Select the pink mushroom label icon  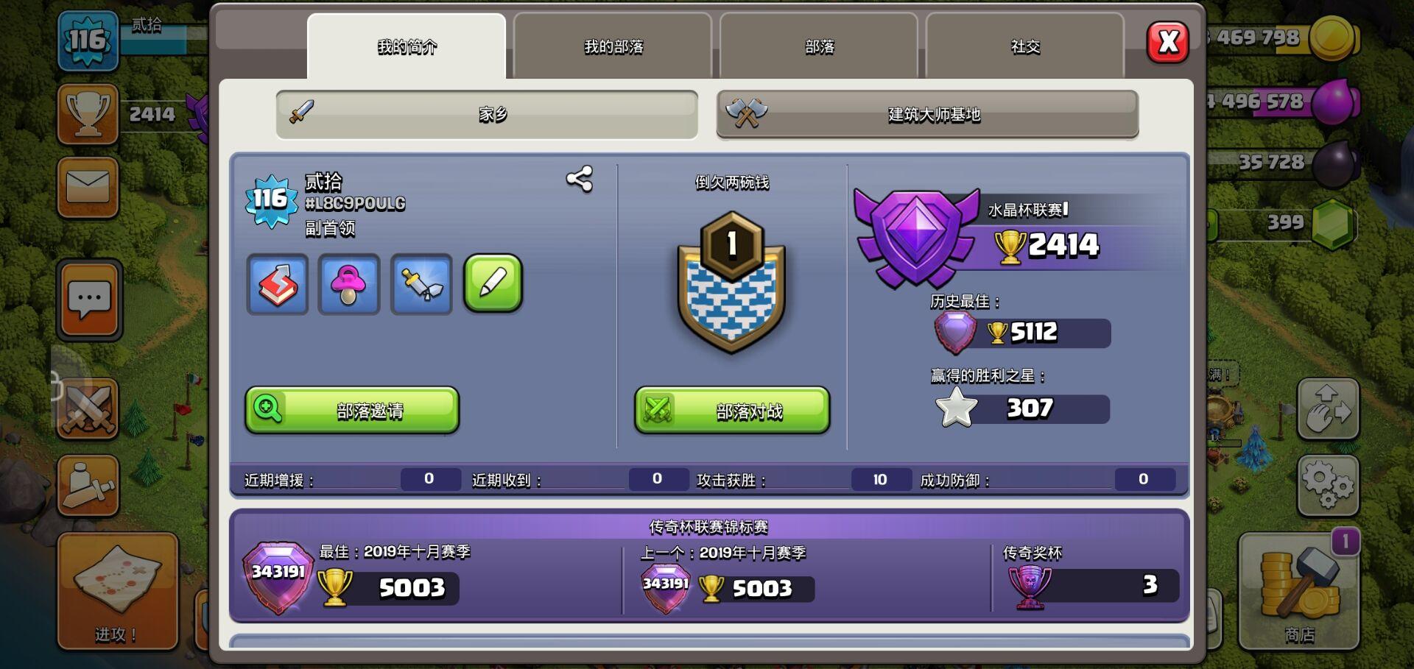pos(349,284)
